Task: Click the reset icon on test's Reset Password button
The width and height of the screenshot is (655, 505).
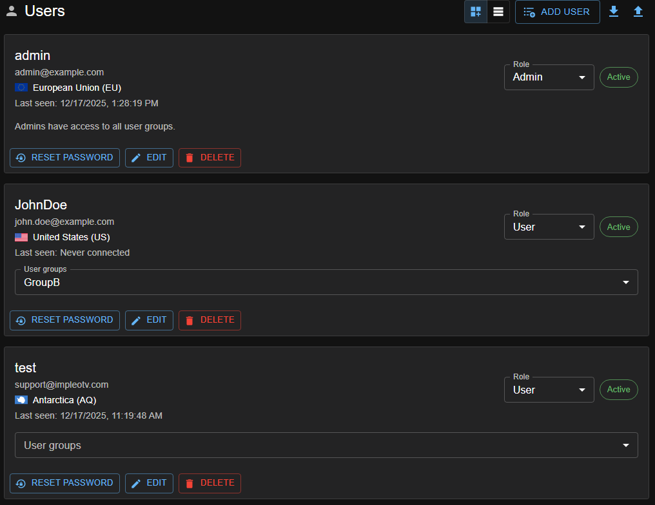Action: point(20,482)
